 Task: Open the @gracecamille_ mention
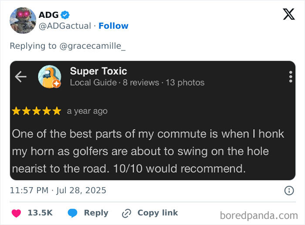click(91, 46)
